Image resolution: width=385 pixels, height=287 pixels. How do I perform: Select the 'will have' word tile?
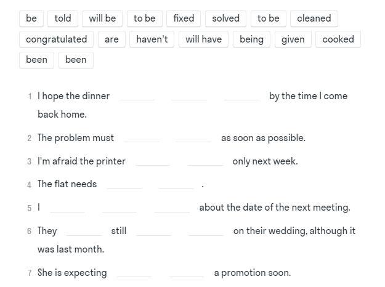tap(203, 39)
